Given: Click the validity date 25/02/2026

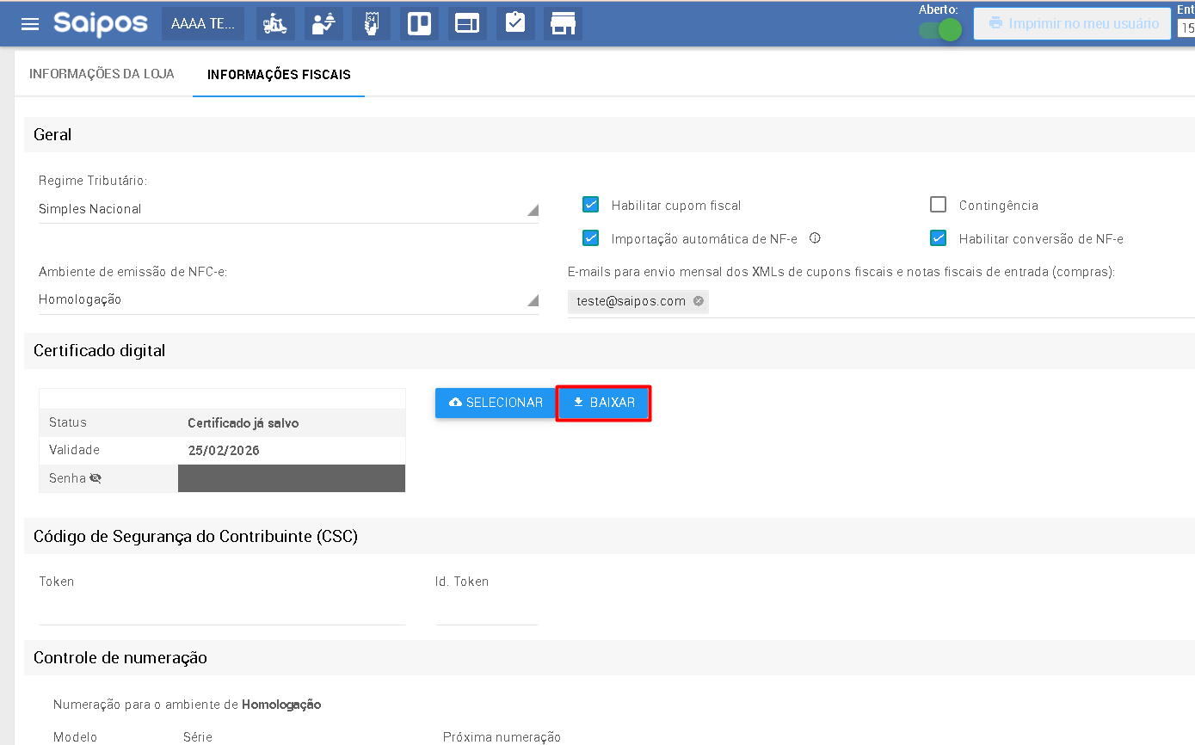Looking at the screenshot, I should [x=224, y=451].
